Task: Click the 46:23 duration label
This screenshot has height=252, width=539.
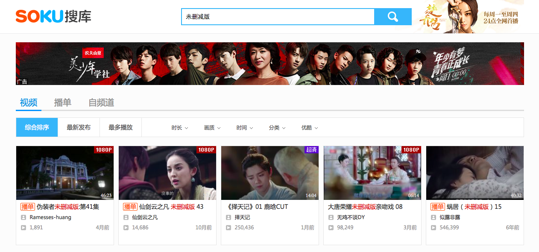Action: 106,196
